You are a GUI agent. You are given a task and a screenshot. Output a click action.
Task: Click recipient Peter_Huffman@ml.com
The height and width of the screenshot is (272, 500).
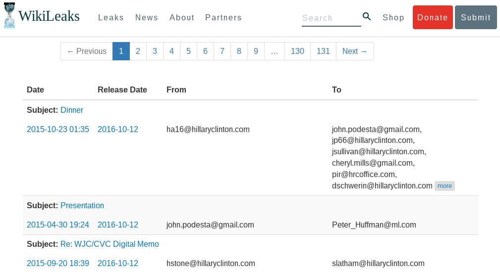(374, 225)
